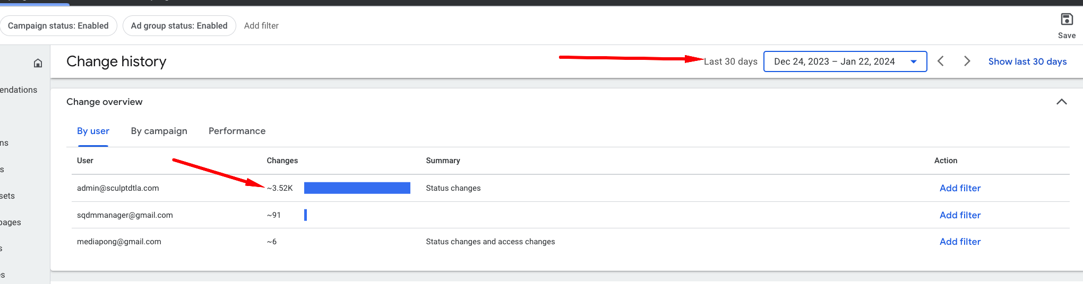Click the Save icon
Image resolution: width=1083 pixels, height=284 pixels.
(x=1067, y=20)
